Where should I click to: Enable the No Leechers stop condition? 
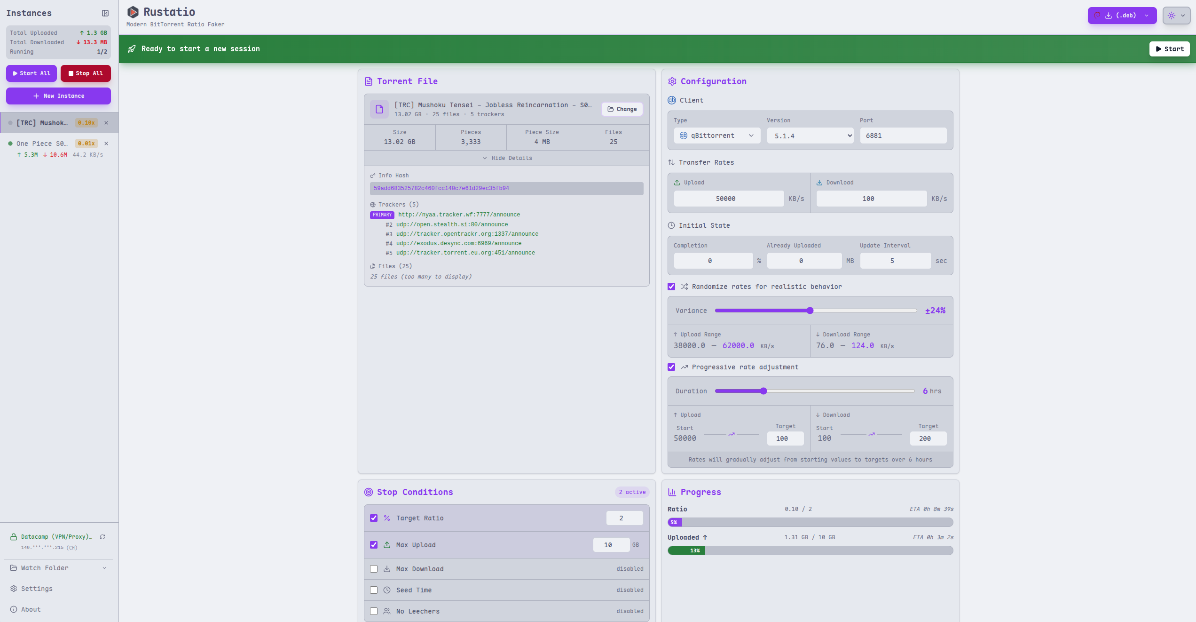coord(374,611)
